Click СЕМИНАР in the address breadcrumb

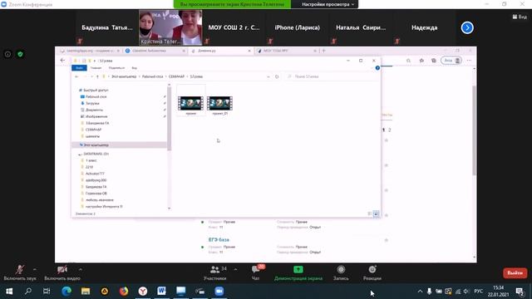pos(176,76)
